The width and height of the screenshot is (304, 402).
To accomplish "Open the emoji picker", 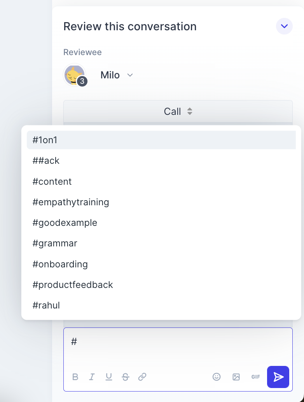I will pos(217,377).
